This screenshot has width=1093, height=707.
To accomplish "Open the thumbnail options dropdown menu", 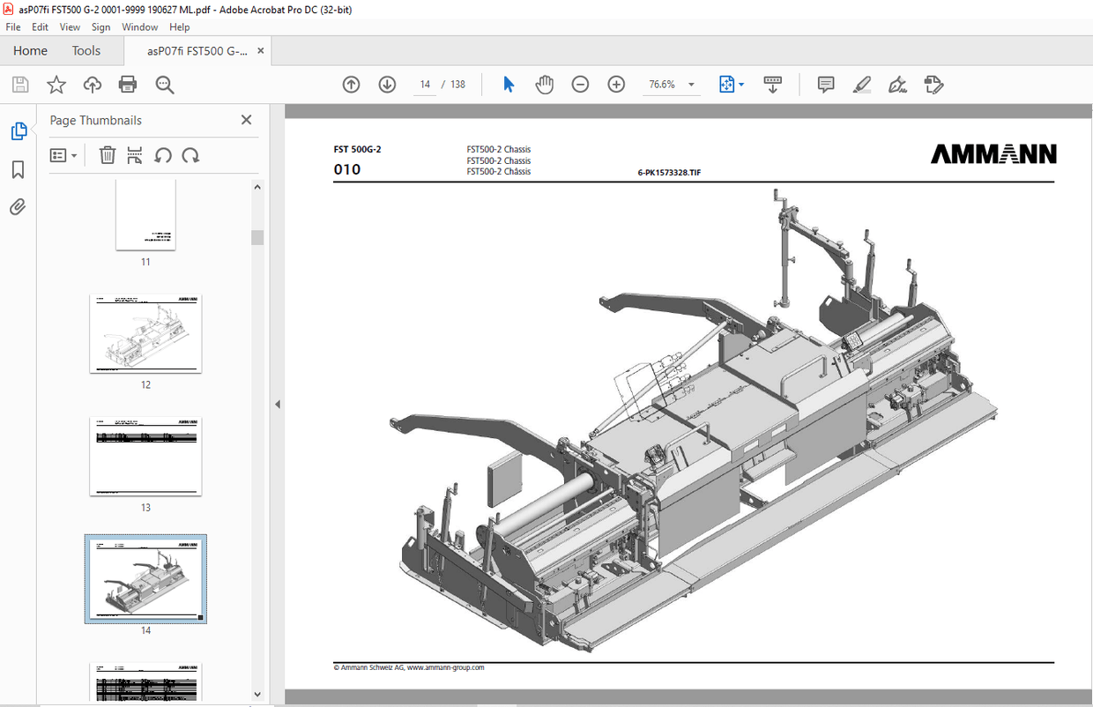I will [x=63, y=155].
